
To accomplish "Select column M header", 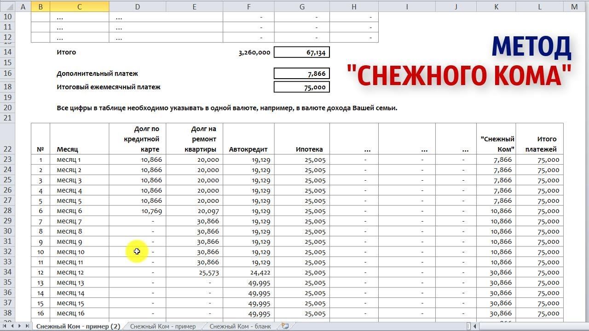I will click(574, 6).
